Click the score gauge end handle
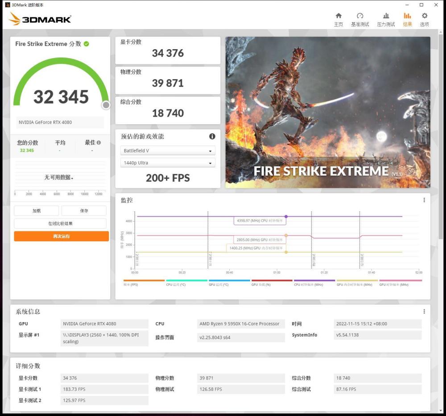446x416 pixels. click(x=106, y=105)
